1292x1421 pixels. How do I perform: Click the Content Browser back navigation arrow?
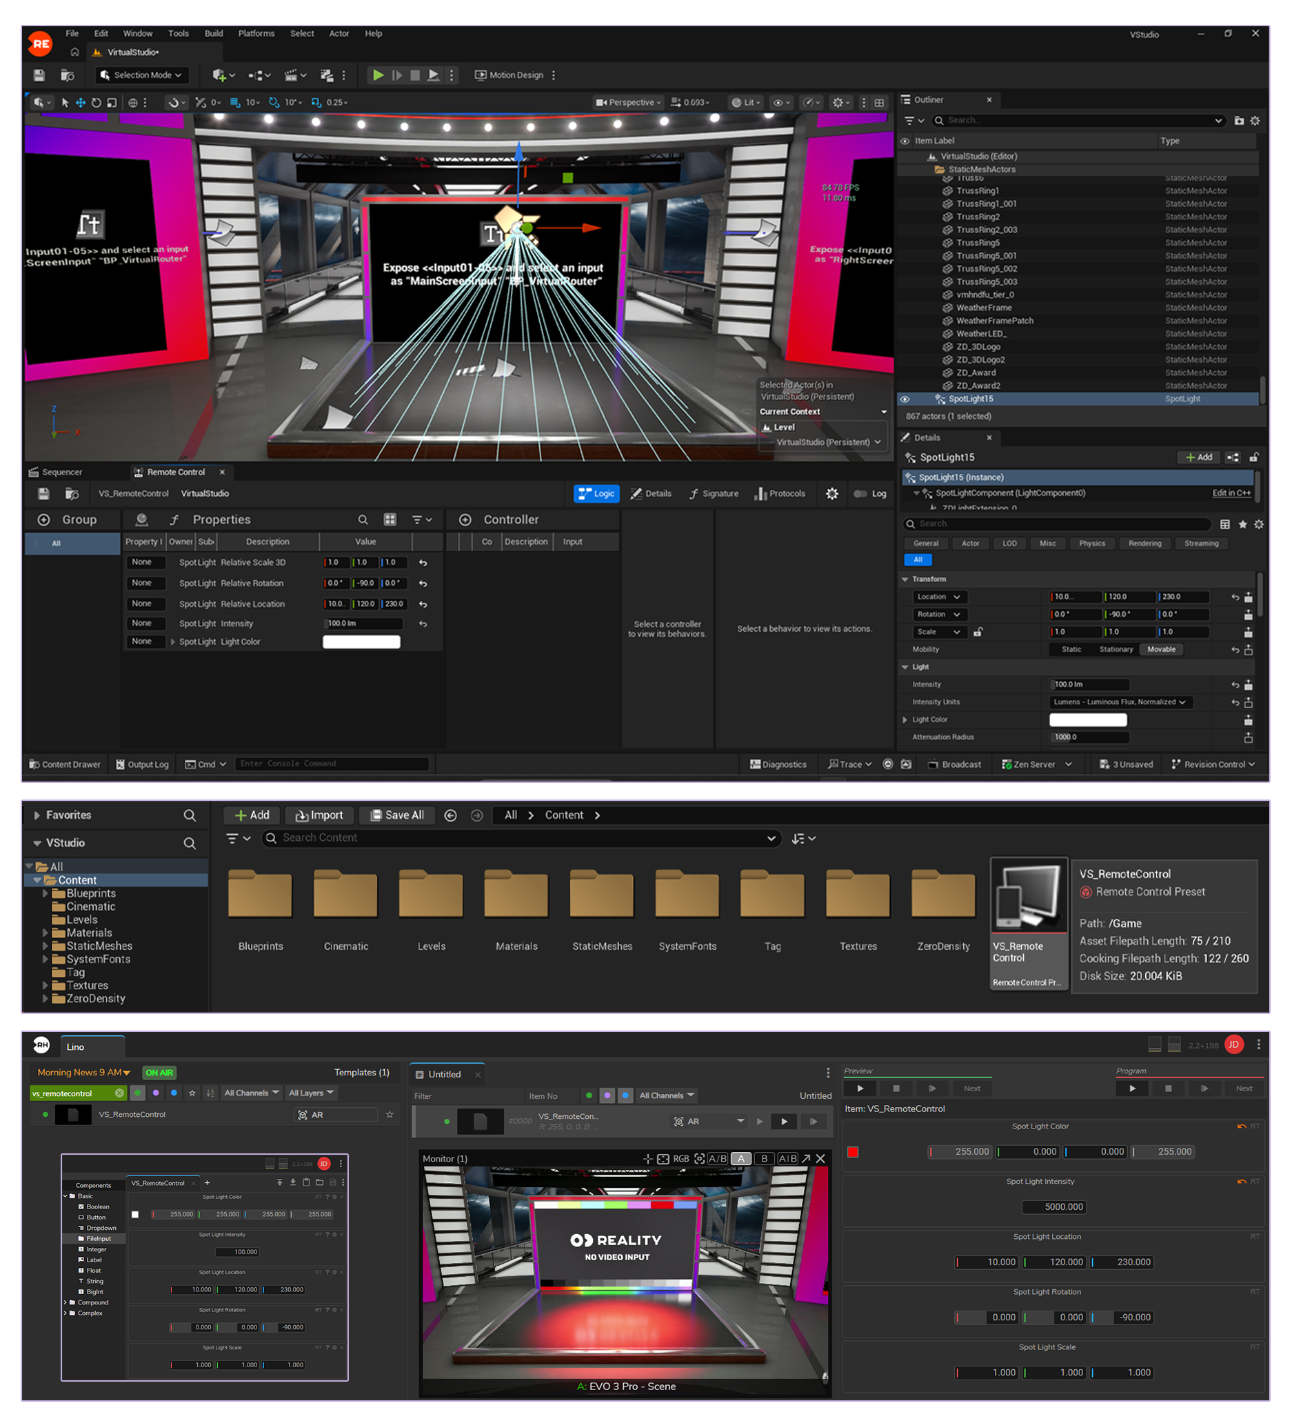[x=451, y=815]
